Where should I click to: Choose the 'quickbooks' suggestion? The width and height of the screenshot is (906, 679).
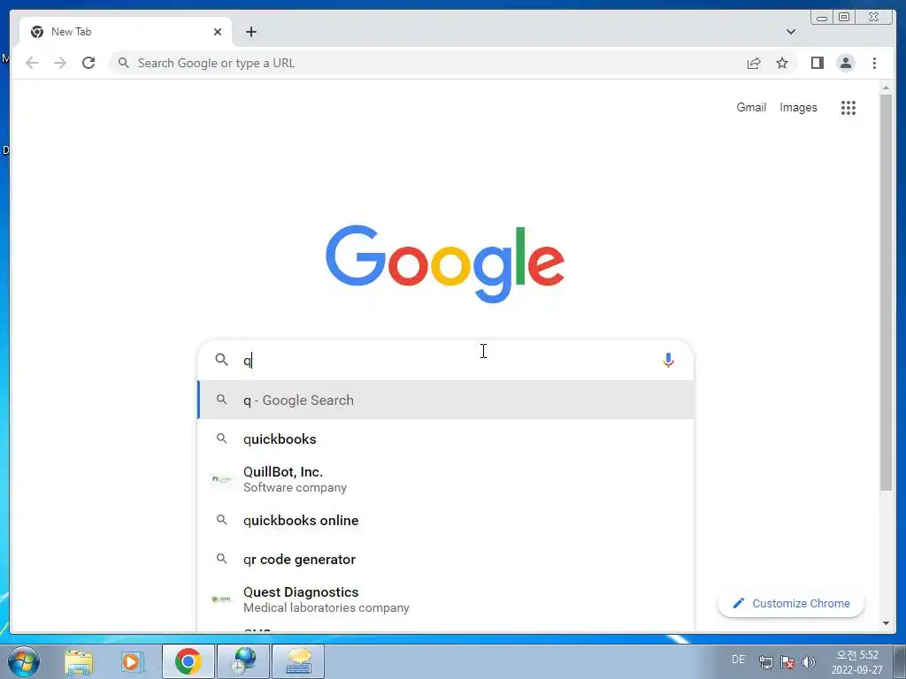tap(446, 439)
